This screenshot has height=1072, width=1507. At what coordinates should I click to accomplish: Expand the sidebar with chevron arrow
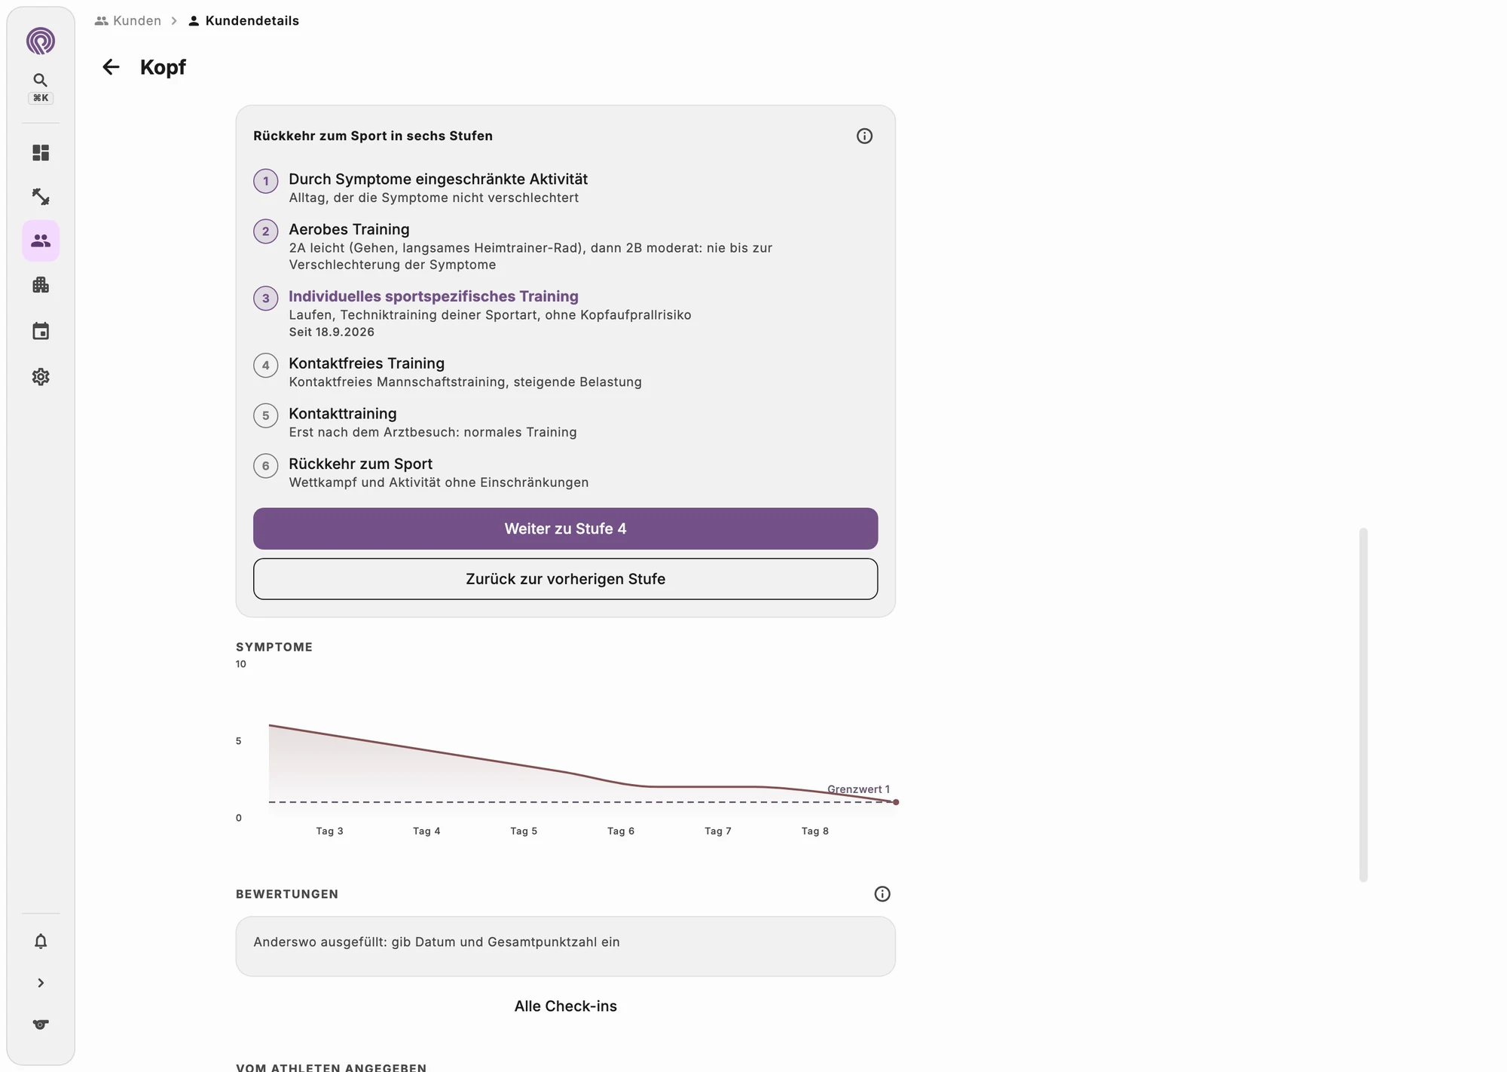(41, 982)
